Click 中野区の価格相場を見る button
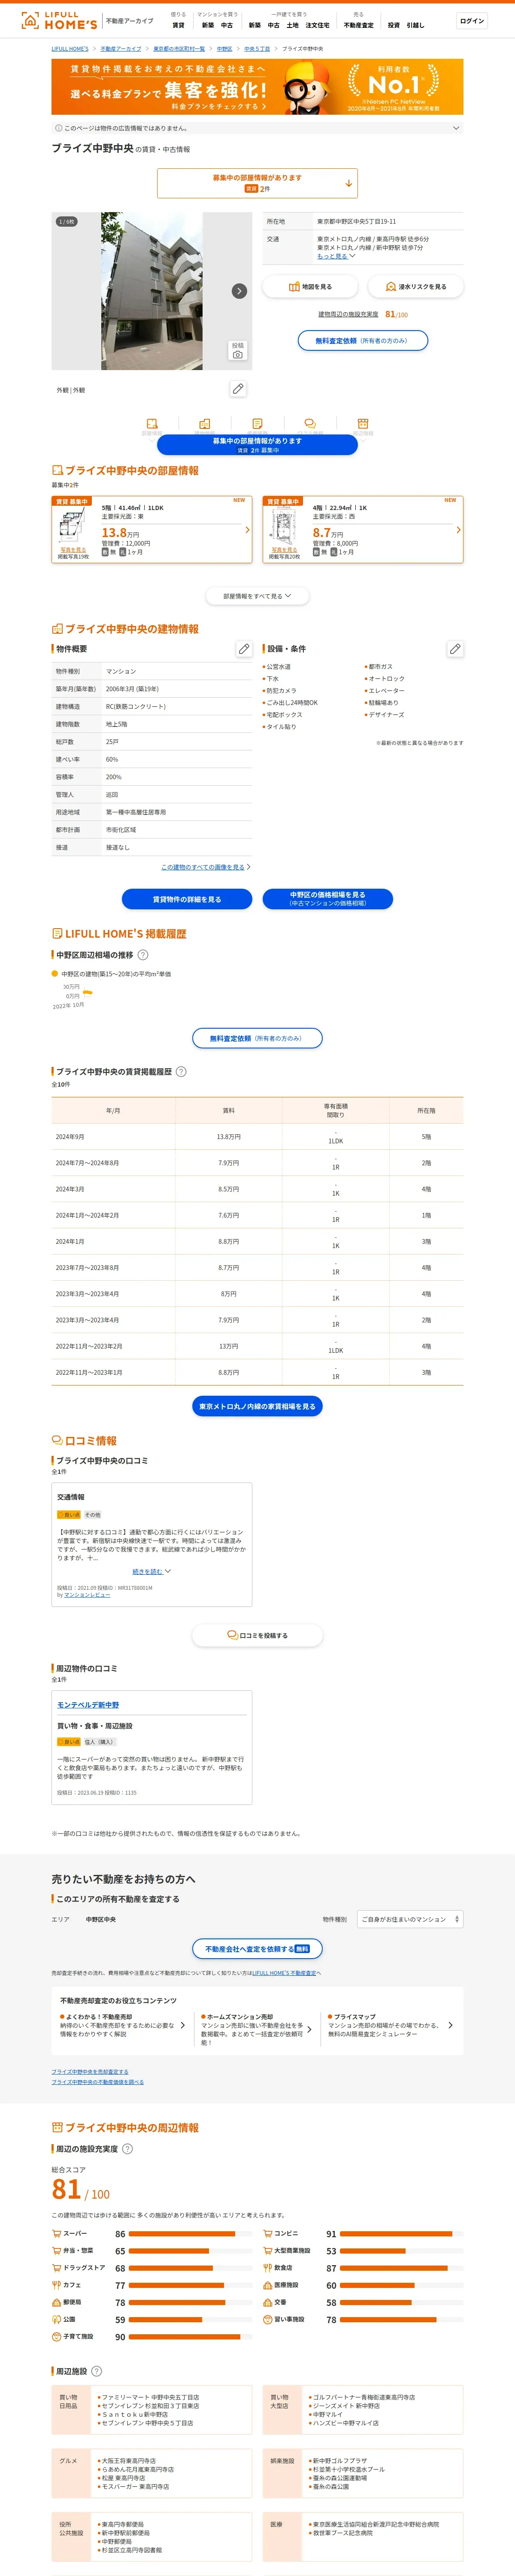Image resolution: width=515 pixels, height=2576 pixels. coord(328,899)
